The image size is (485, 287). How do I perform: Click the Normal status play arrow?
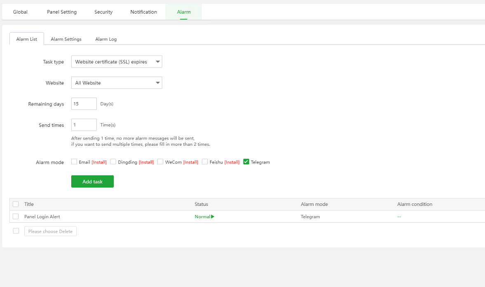click(213, 217)
